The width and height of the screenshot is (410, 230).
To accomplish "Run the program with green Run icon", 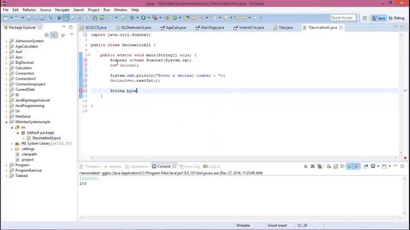I will coord(143,18).
